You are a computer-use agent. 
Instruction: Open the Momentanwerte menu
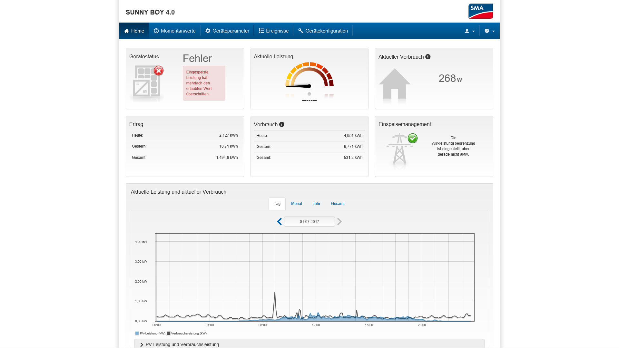click(174, 31)
